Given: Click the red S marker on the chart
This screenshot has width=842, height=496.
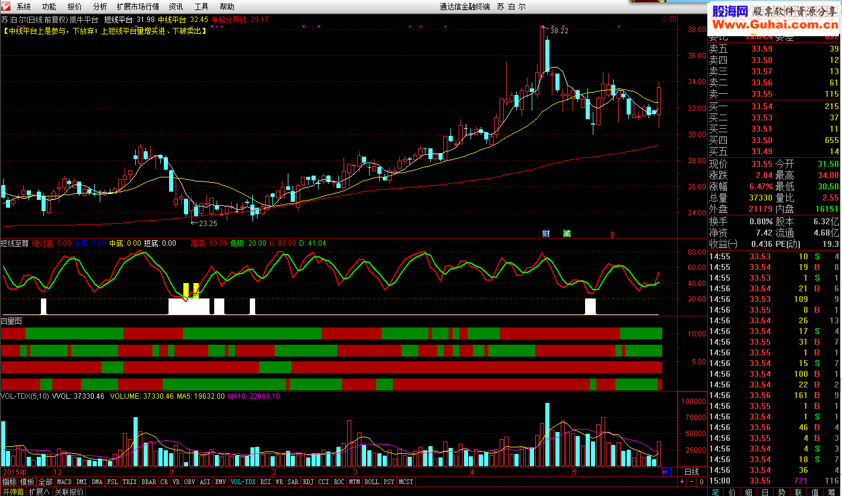Looking at the screenshot, I should (612, 235).
